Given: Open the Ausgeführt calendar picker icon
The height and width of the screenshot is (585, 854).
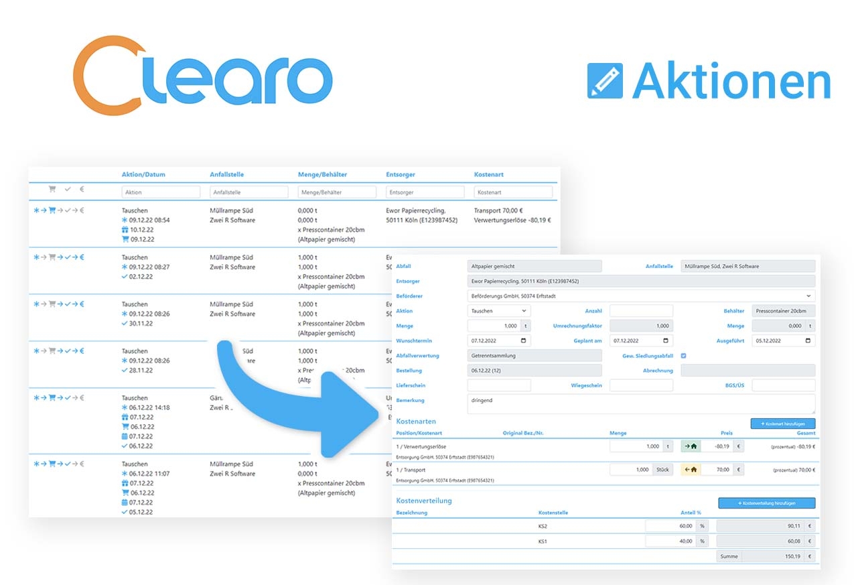Looking at the screenshot, I should click(x=808, y=340).
